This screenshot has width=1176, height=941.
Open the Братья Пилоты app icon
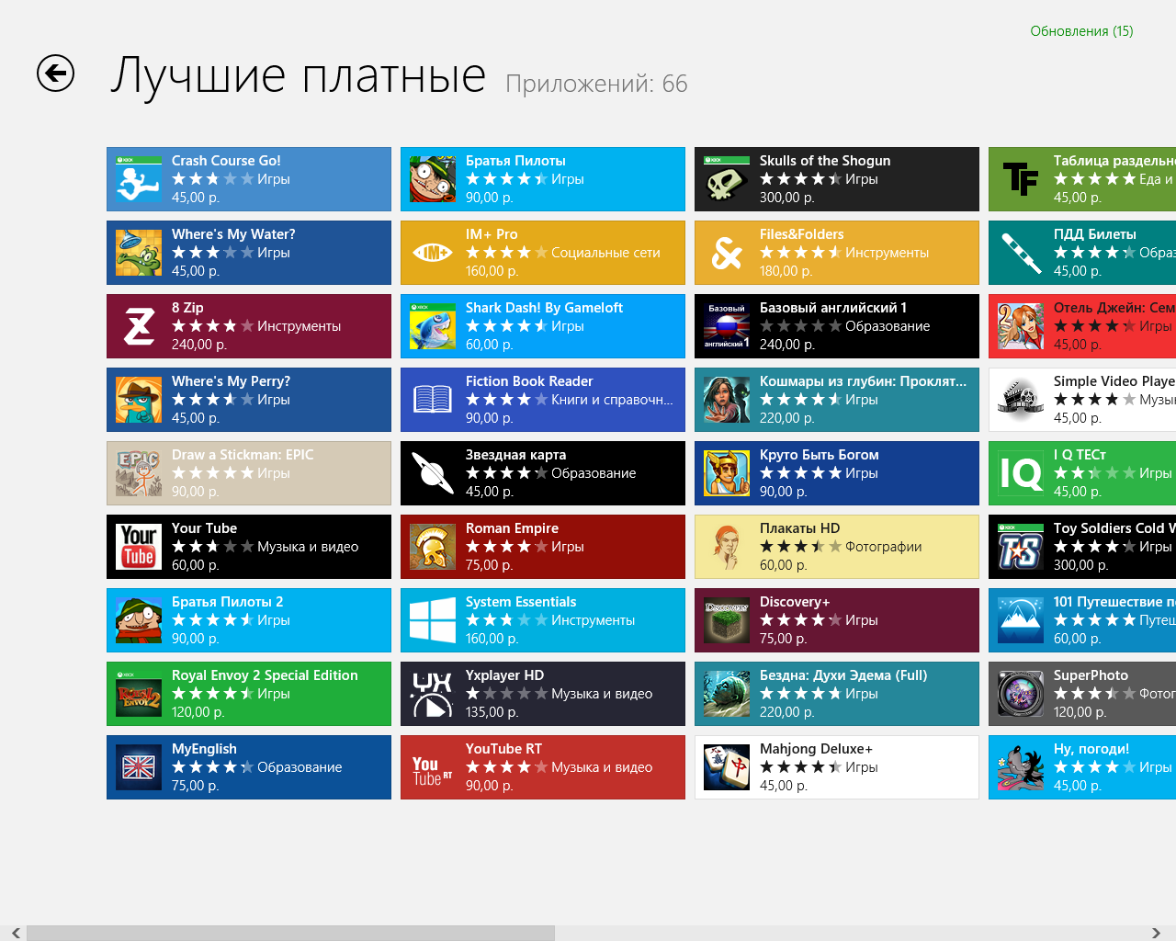click(x=433, y=179)
